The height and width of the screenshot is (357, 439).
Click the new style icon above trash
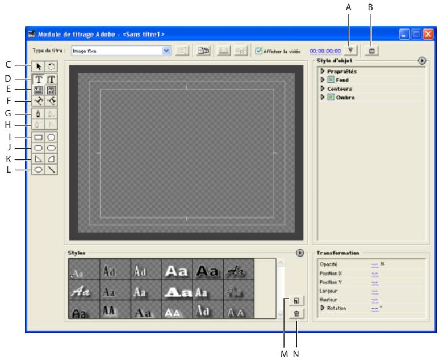pos(296,301)
